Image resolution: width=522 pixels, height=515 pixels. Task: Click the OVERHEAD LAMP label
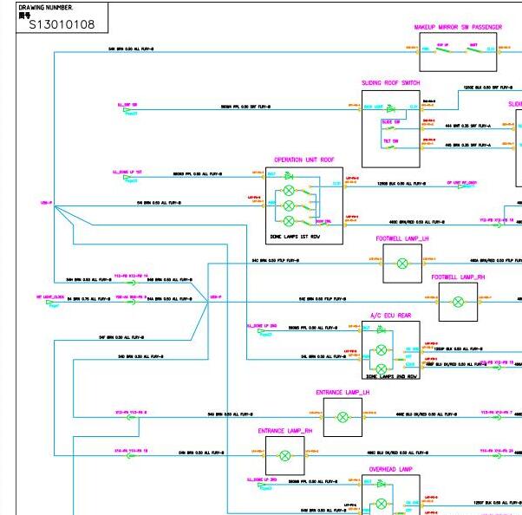(x=391, y=469)
